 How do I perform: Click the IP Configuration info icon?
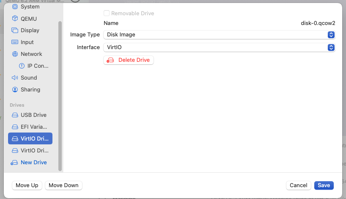point(22,66)
